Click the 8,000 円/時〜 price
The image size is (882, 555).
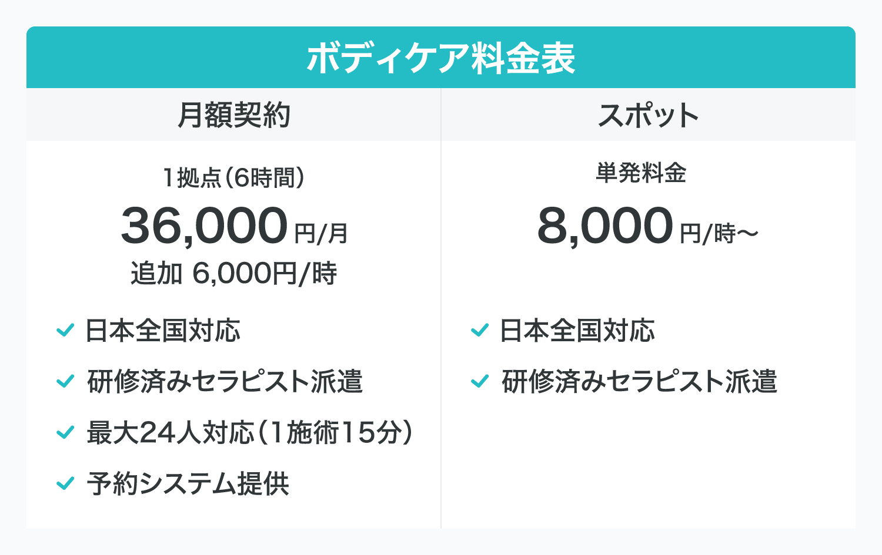coord(647,226)
